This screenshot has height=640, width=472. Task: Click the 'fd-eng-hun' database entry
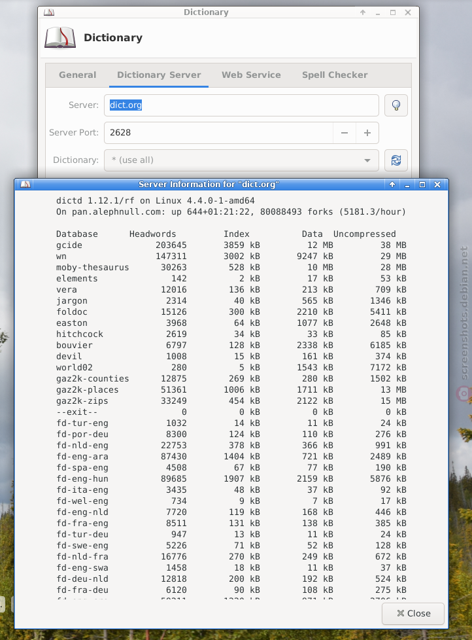[82, 479]
